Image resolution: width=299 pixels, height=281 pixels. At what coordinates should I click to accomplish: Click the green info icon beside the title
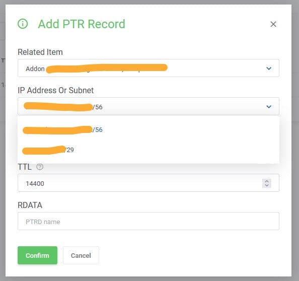click(x=23, y=24)
